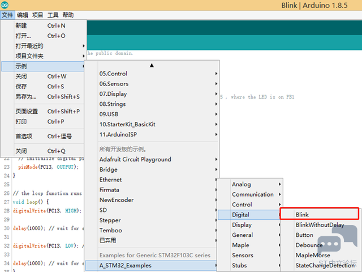Expand the 项目文件夹 submenu
The width and height of the screenshot is (362, 272).
tap(43, 56)
